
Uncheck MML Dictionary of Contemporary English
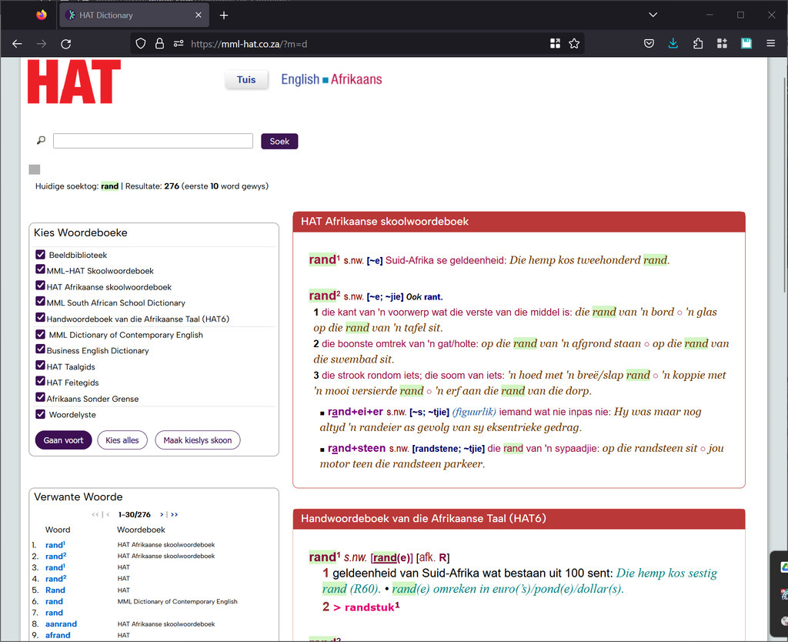coord(40,334)
